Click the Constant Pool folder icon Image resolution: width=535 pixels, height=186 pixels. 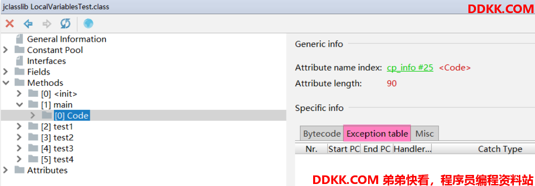coord(19,50)
